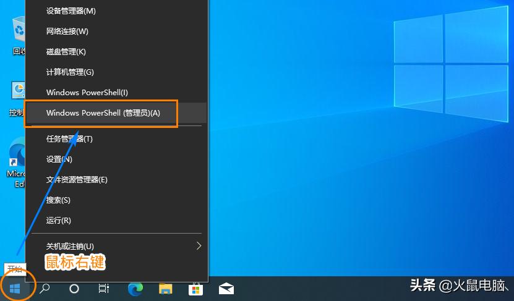Select 计算机管理(G) in the menu

tap(117, 72)
